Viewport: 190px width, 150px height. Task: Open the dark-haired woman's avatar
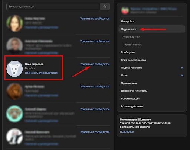click(x=14, y=23)
